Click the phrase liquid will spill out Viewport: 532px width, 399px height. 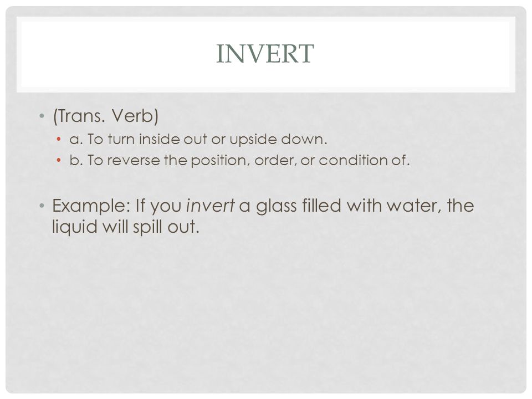[x=126, y=227]
